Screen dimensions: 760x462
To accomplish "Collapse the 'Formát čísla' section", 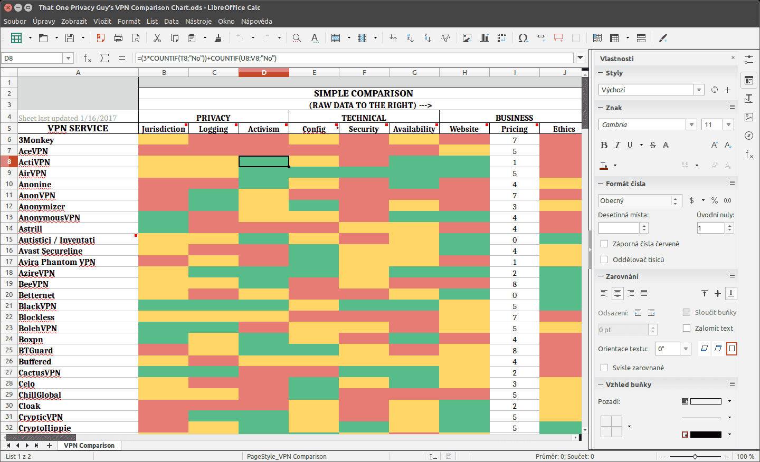I will 601,184.
